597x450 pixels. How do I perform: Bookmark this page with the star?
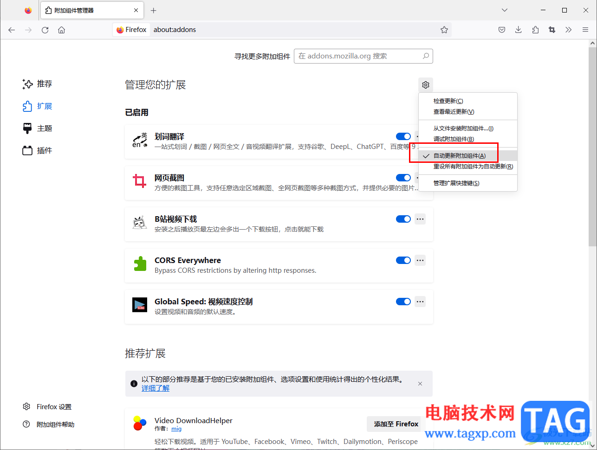click(444, 30)
